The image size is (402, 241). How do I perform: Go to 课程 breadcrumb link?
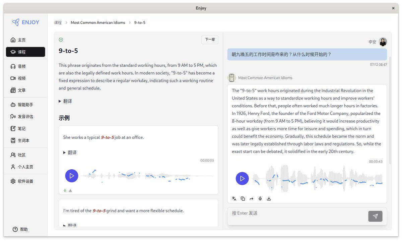click(x=58, y=22)
